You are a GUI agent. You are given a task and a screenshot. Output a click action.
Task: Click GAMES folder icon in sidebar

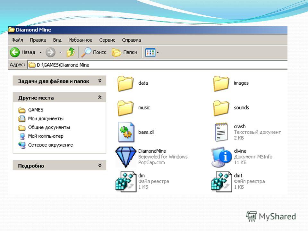(x=22, y=110)
